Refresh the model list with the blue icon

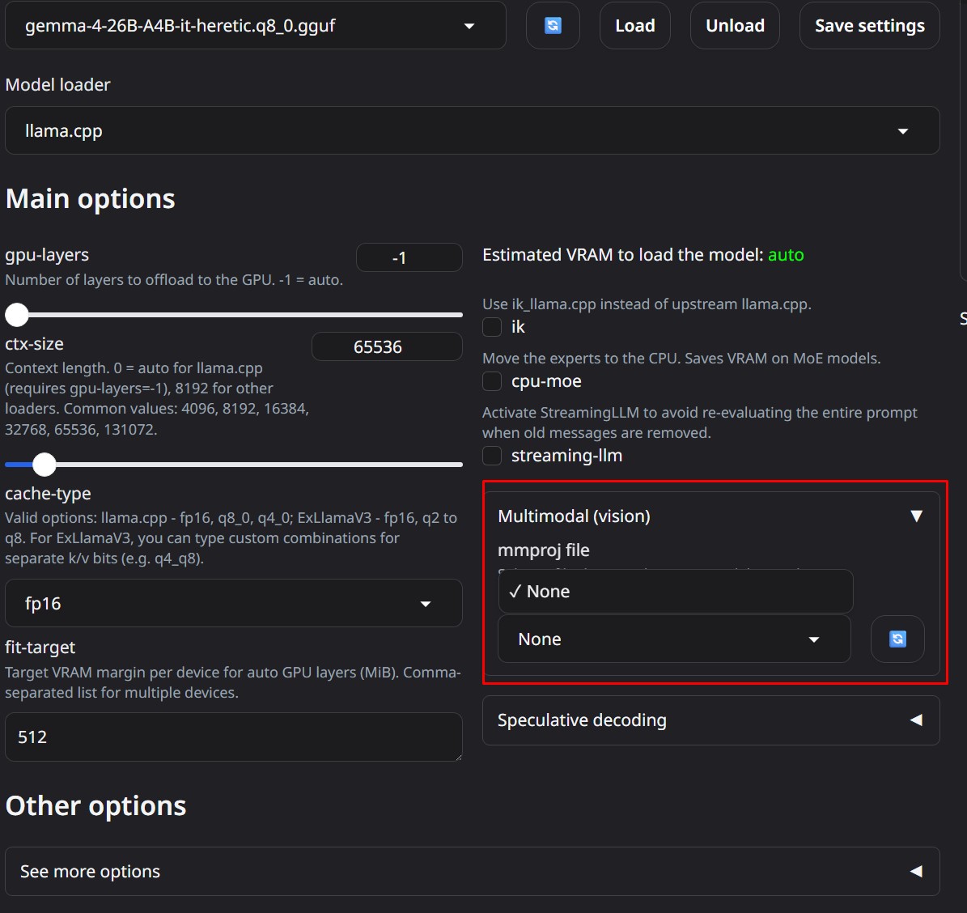tap(553, 25)
